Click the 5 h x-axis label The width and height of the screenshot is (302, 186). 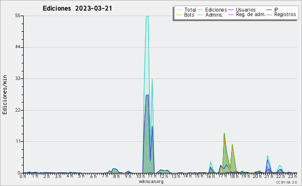coord(81,176)
